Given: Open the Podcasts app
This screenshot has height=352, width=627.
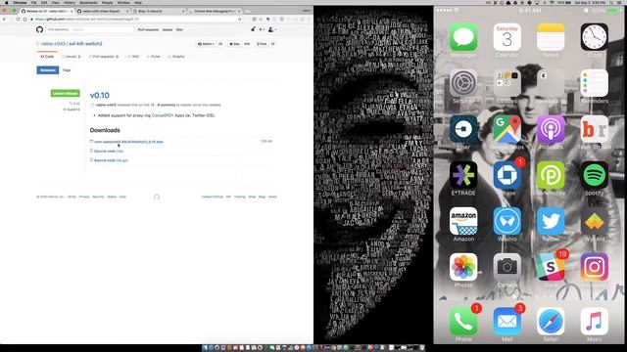Looking at the screenshot, I should (x=551, y=129).
